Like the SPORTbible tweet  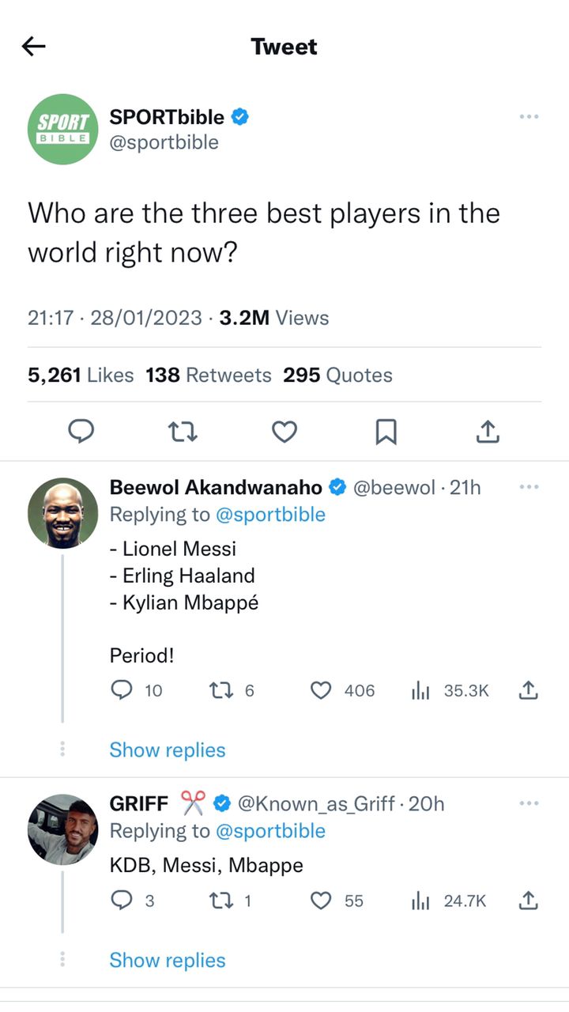pyautogui.click(x=284, y=431)
